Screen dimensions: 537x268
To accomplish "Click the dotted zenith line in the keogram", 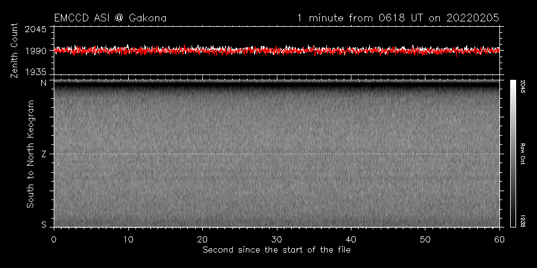I will point(276,154).
